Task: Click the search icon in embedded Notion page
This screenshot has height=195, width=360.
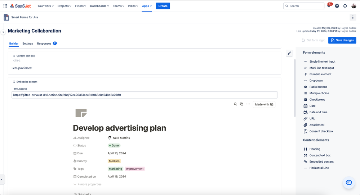Action: pyautogui.click(x=235, y=104)
